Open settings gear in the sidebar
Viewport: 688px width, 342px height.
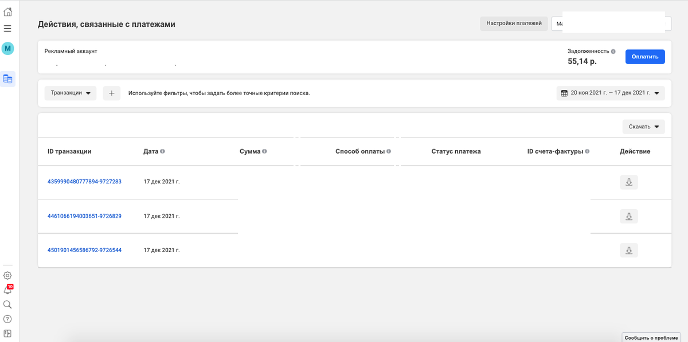pyautogui.click(x=7, y=276)
